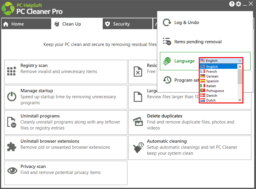
Task: Click the Uninstall programs file icon
Action: (x=11, y=122)
